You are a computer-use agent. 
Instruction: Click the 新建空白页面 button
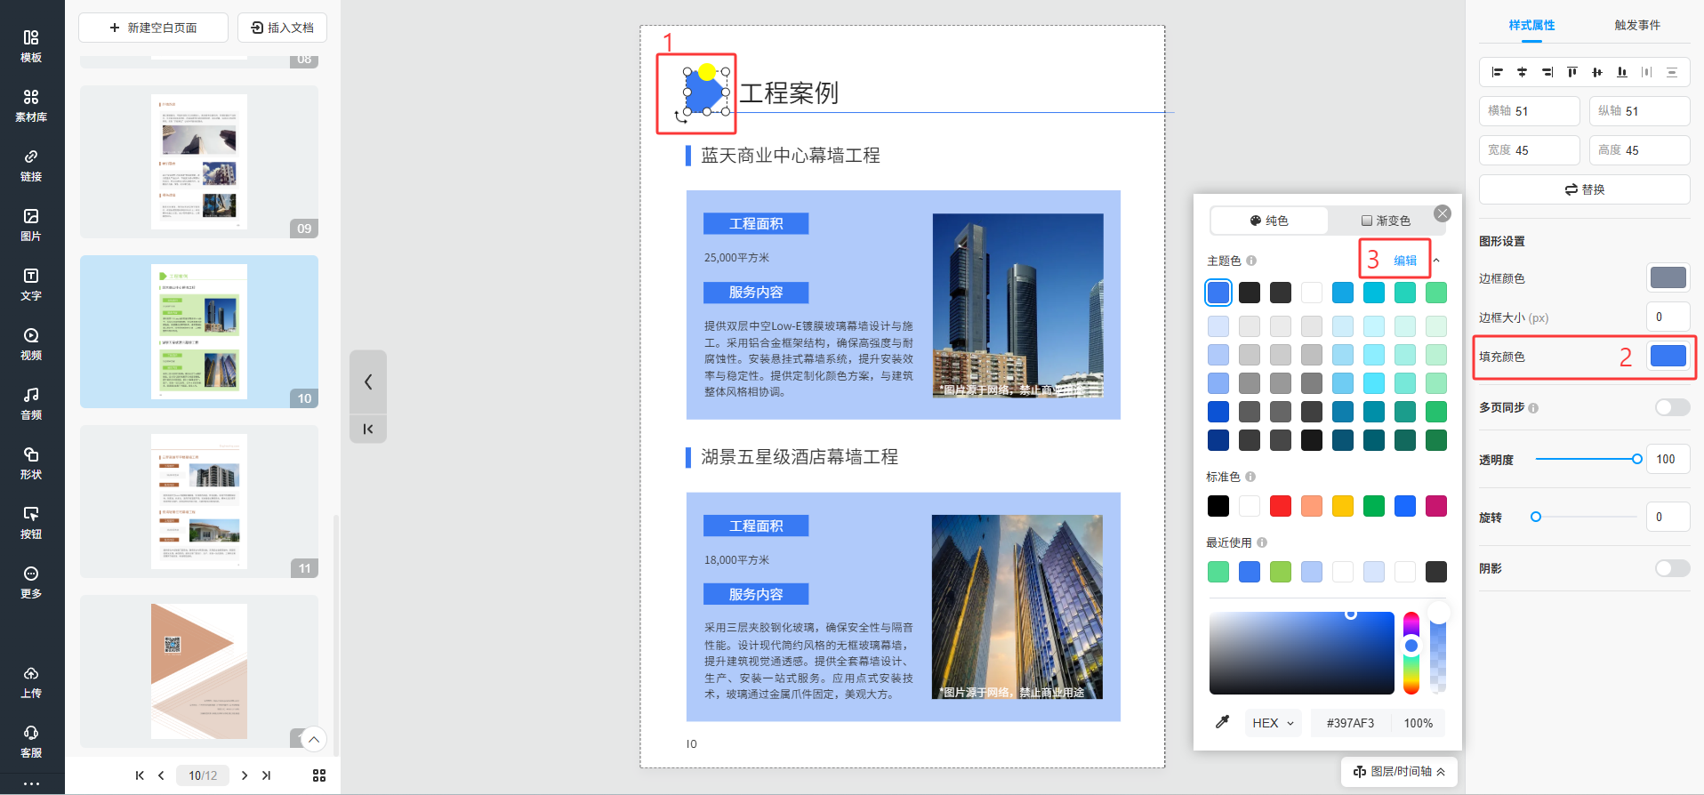pyautogui.click(x=153, y=28)
